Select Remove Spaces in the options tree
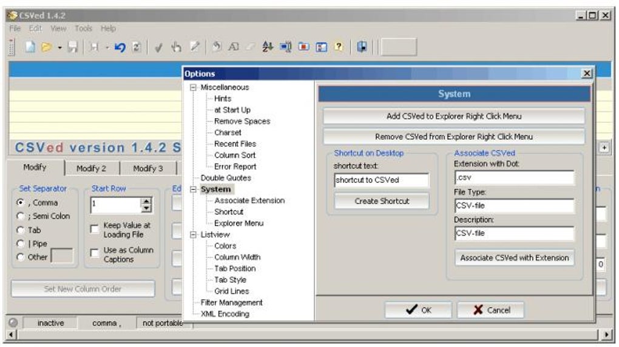 point(242,121)
